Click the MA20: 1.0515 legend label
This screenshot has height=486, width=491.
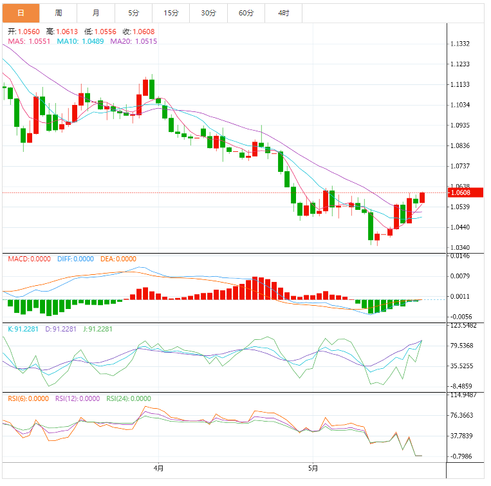pyautogui.click(x=134, y=41)
